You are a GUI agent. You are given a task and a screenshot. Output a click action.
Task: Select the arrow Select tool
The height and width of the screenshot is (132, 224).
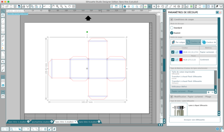click(x=3, y=11)
